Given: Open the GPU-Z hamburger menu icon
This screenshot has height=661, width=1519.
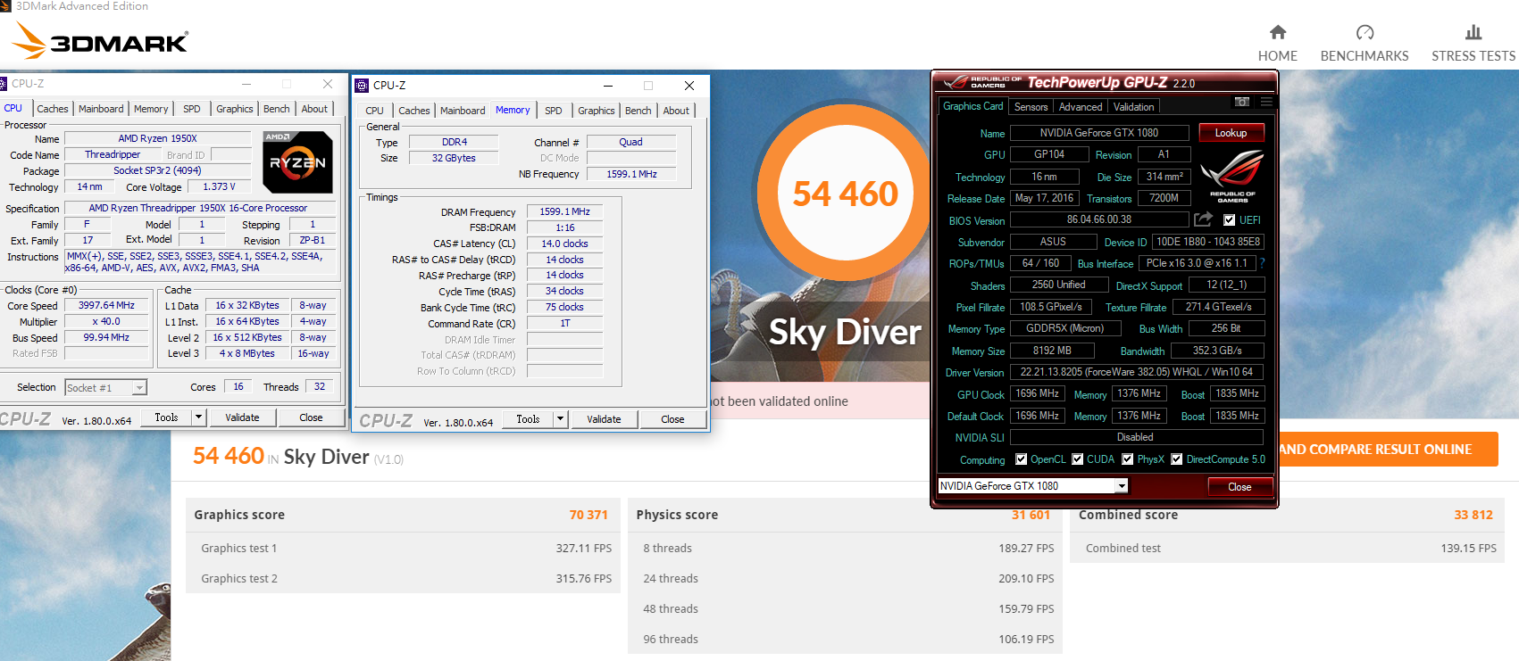Looking at the screenshot, I should click(1265, 102).
